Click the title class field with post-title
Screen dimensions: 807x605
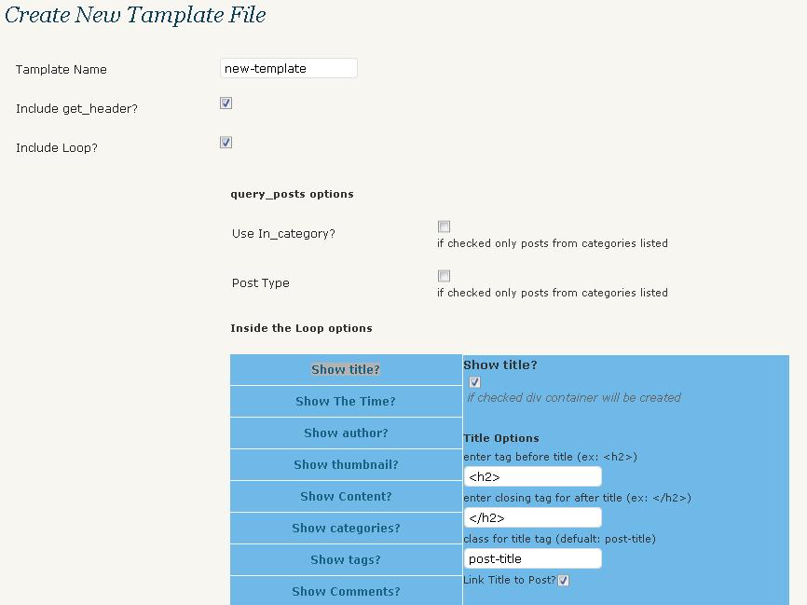point(533,558)
